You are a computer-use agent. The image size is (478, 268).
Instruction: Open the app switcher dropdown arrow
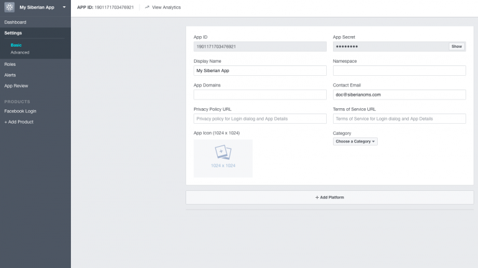click(x=64, y=7)
